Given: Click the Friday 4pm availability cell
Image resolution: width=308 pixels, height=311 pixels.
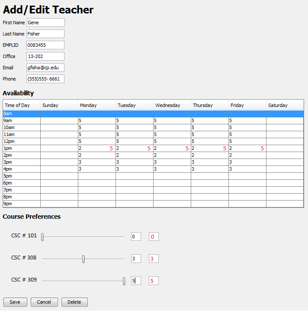Looking at the screenshot, I should tap(247, 169).
